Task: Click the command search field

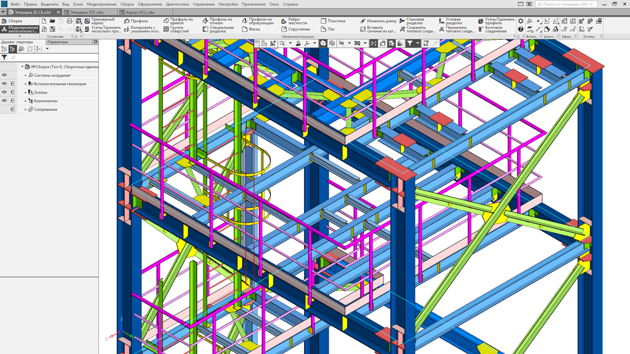Action: tap(567, 4)
